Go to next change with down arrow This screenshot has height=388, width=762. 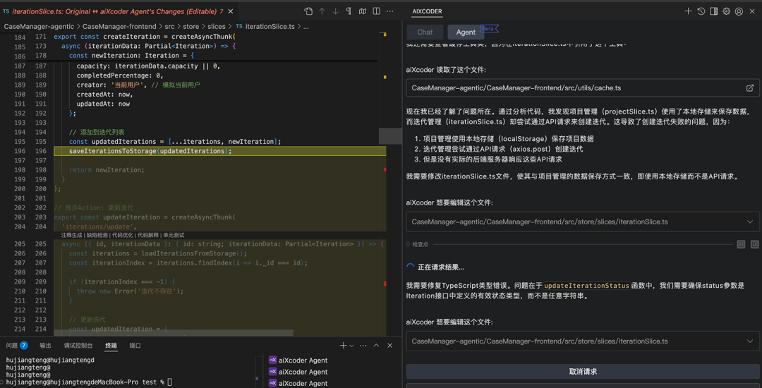coord(335,11)
